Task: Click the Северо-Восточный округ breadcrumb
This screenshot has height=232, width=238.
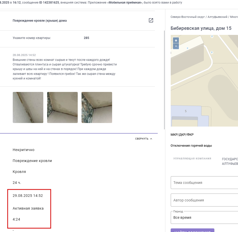Action: [188, 17]
